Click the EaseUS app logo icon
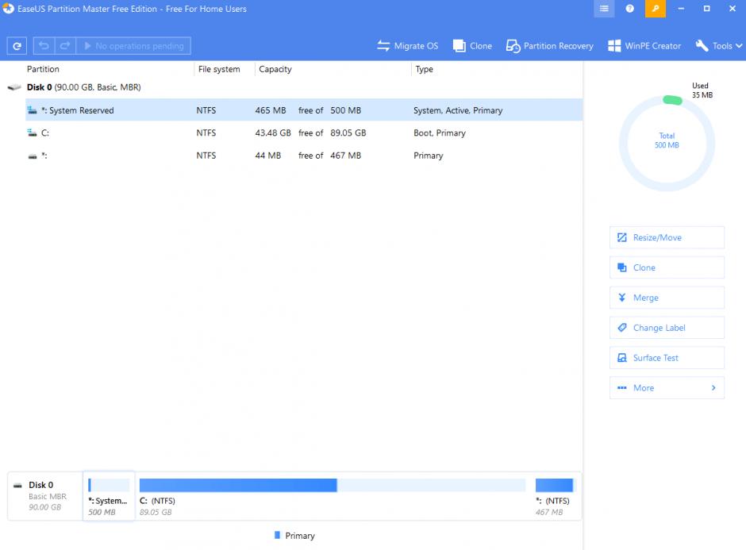 (x=8, y=9)
